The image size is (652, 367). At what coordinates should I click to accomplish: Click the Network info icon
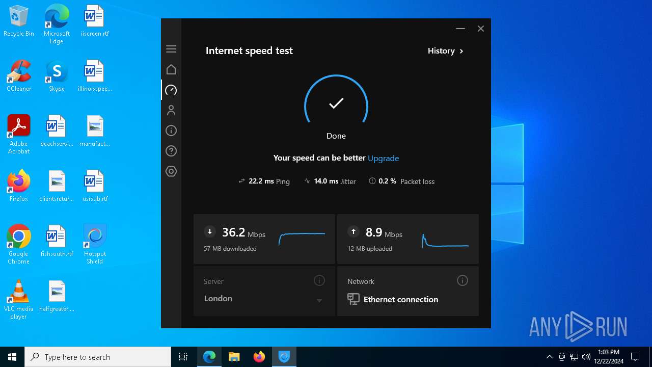(463, 280)
